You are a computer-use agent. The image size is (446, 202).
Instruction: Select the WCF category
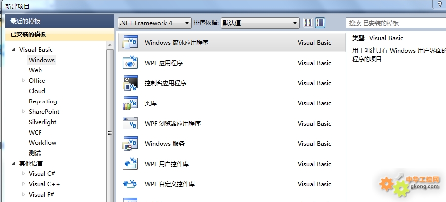click(35, 132)
